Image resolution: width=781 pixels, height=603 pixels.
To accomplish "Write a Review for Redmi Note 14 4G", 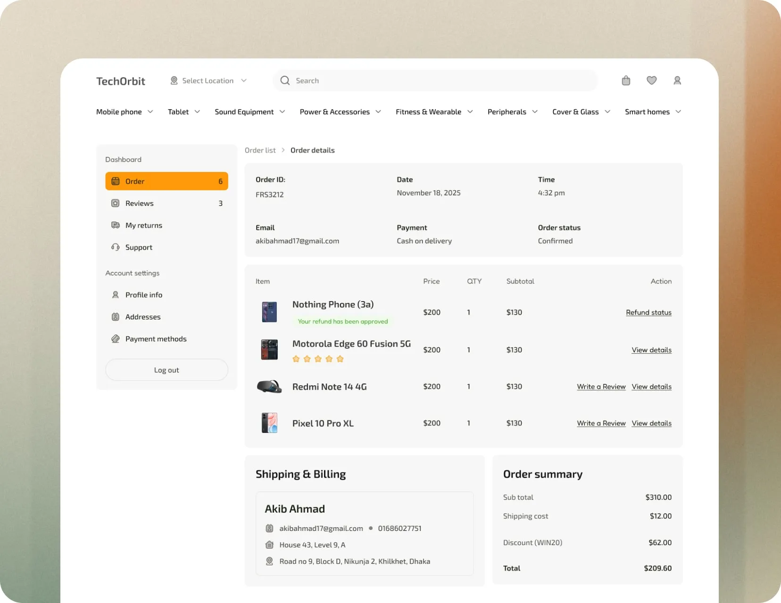I will (601, 387).
